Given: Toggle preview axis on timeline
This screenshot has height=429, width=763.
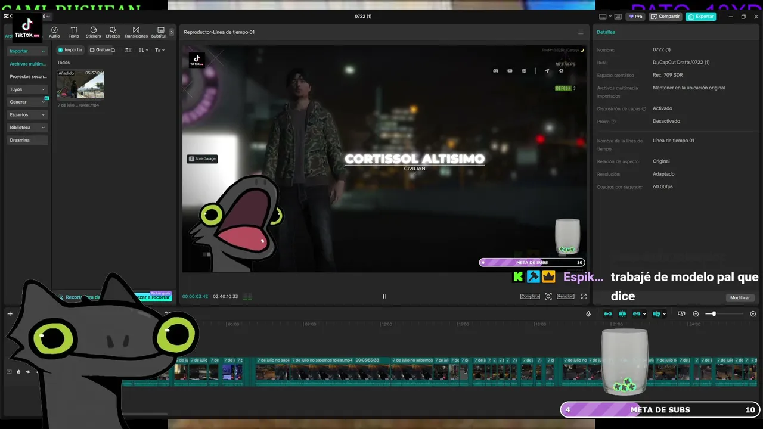Looking at the screenshot, I should tap(656, 314).
